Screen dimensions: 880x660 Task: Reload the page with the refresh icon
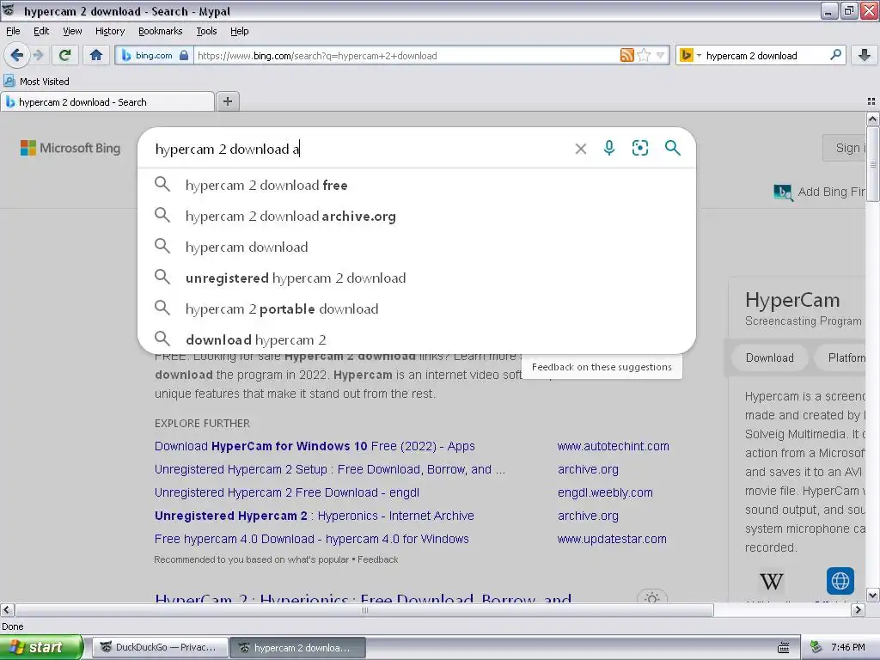click(65, 55)
